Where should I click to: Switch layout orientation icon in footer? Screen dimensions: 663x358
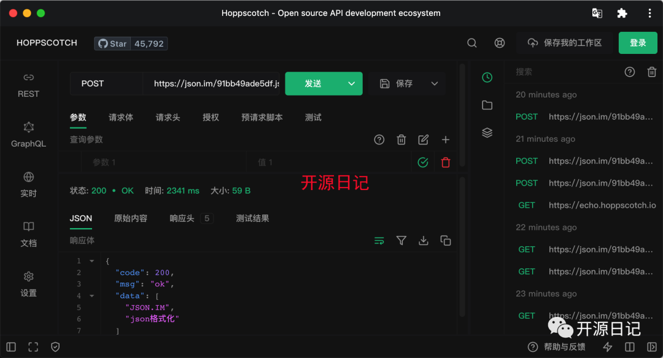(x=630, y=347)
